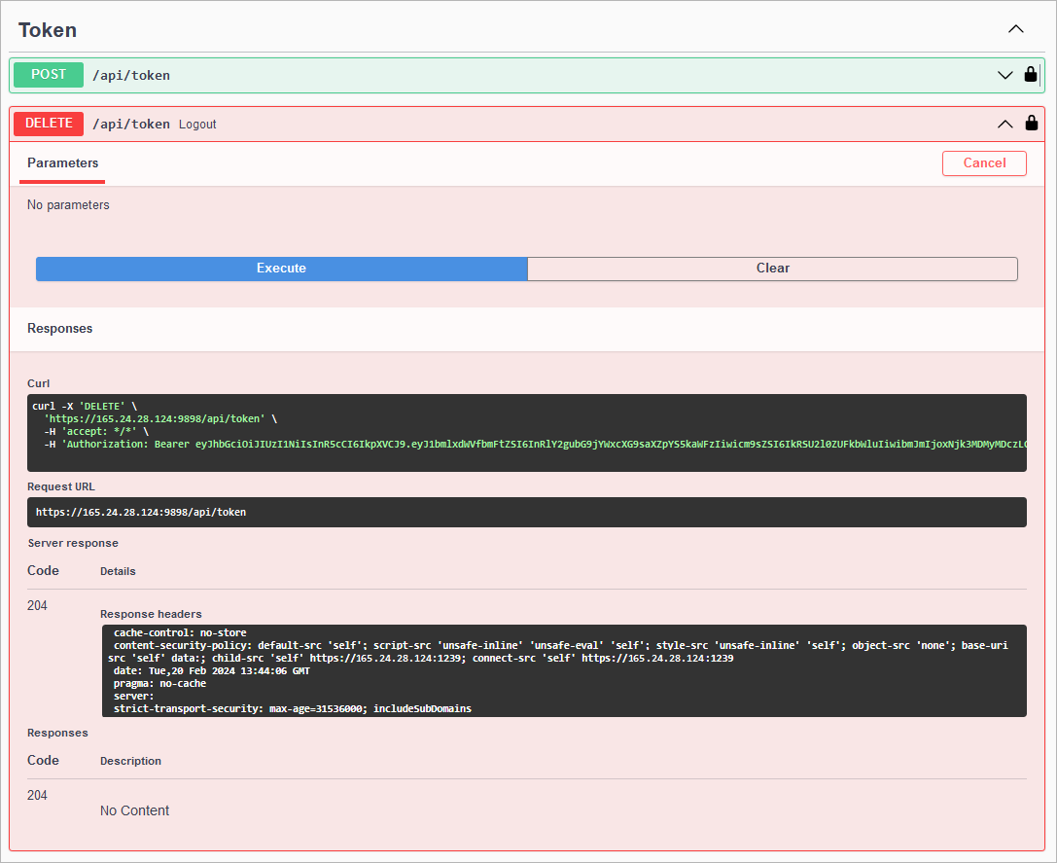Screen dimensions: 1057x863
Task: Collapse the DELETE /api/token chevron
Action: pyautogui.click(x=1004, y=125)
